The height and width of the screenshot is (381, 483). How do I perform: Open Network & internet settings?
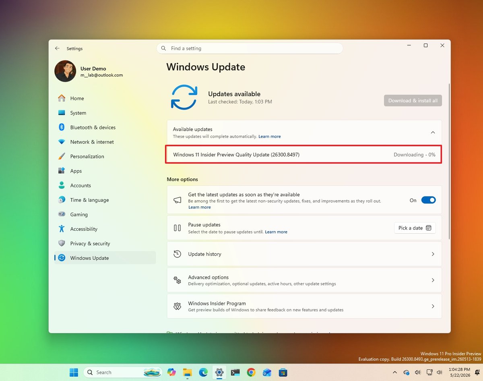click(105, 142)
